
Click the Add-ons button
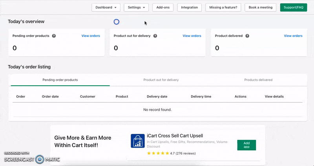point(163,7)
